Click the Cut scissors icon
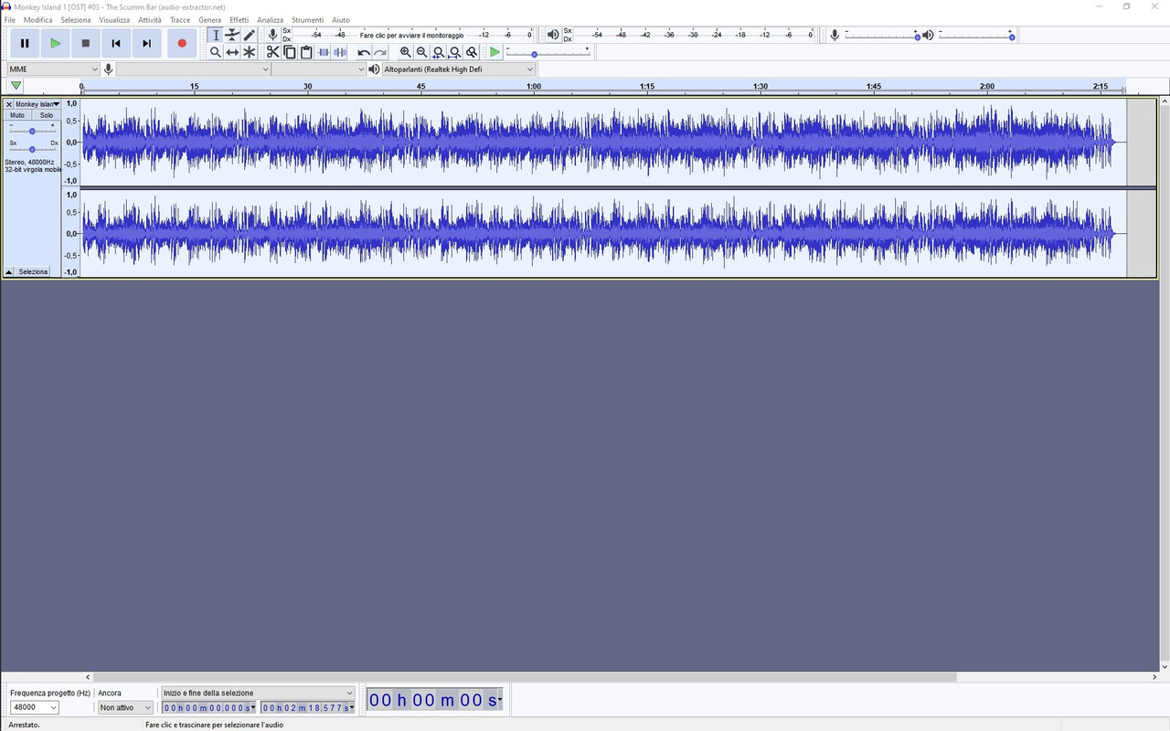 pyautogui.click(x=272, y=52)
